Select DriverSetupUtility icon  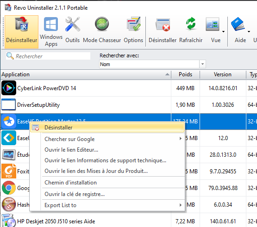pos(8,104)
